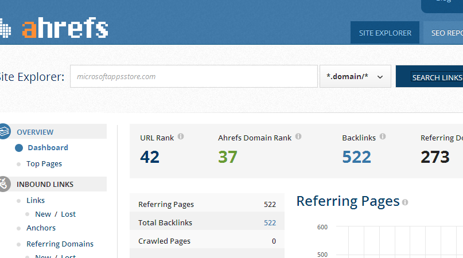463x258 pixels.
Task: Click the Backlinks count 522
Action: tap(356, 157)
